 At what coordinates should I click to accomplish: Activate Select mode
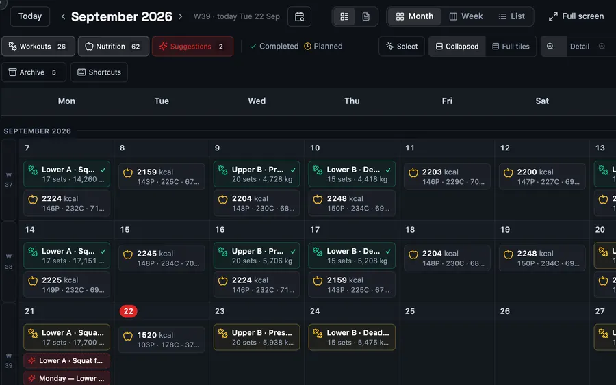(x=402, y=47)
